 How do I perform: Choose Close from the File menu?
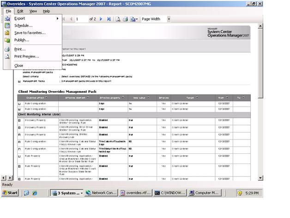coord(32,66)
